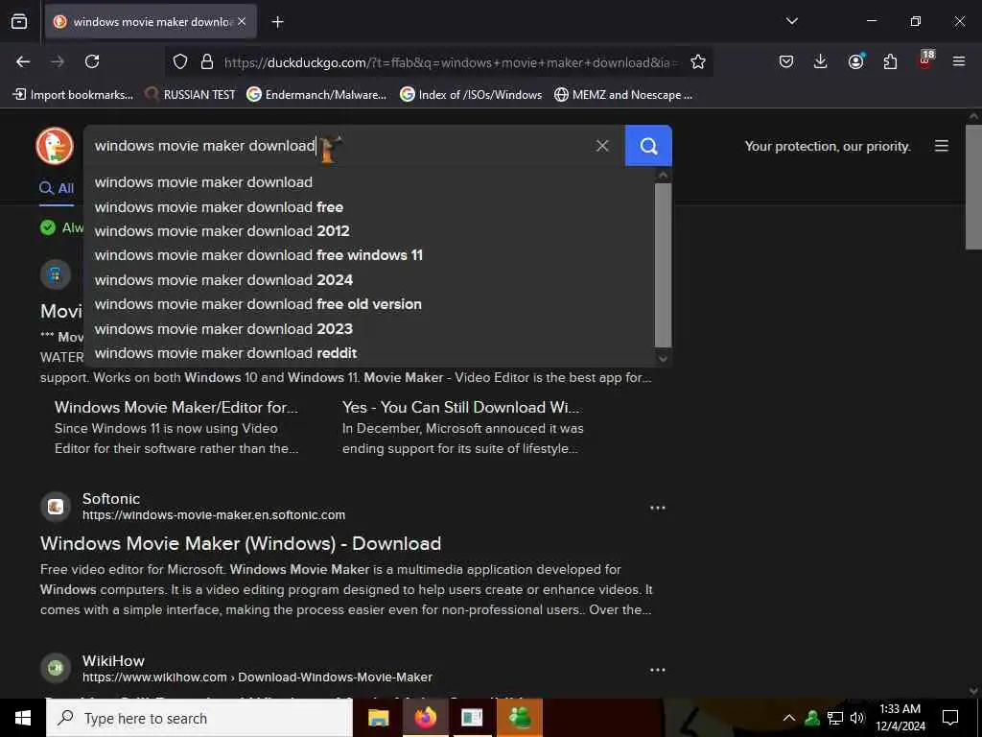Open the tracking protection shield icon
This screenshot has width=982, height=737.
click(x=180, y=61)
